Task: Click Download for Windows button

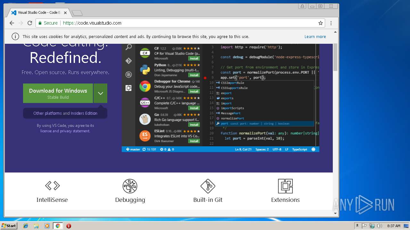Action: tap(58, 93)
